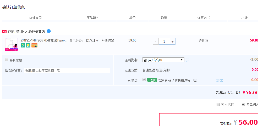Increase quantity with the plus button
258x126 pixels.
[172, 41]
